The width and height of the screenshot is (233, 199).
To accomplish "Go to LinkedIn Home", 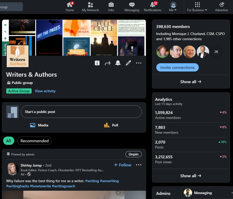I will coord(70,7).
